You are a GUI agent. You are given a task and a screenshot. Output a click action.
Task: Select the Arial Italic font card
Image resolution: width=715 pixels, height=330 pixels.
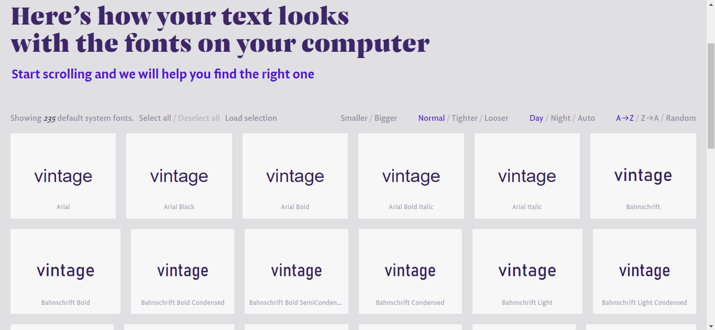point(527,176)
